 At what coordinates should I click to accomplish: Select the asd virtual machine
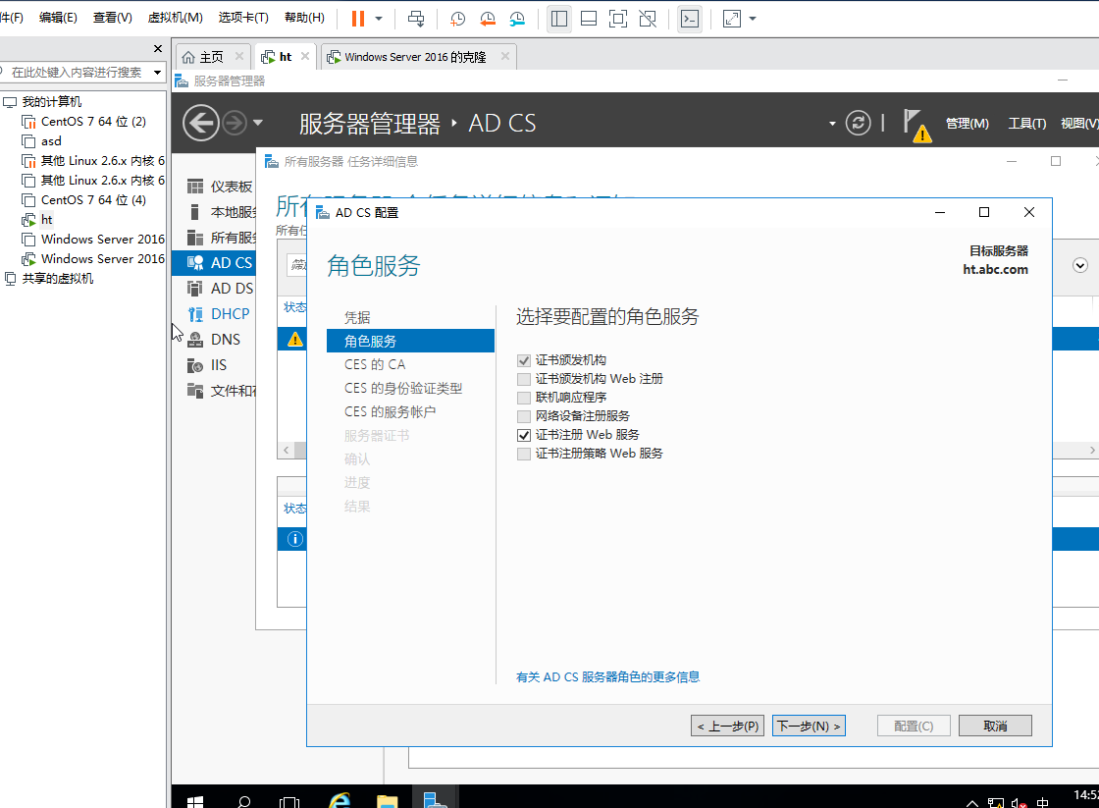click(51, 141)
